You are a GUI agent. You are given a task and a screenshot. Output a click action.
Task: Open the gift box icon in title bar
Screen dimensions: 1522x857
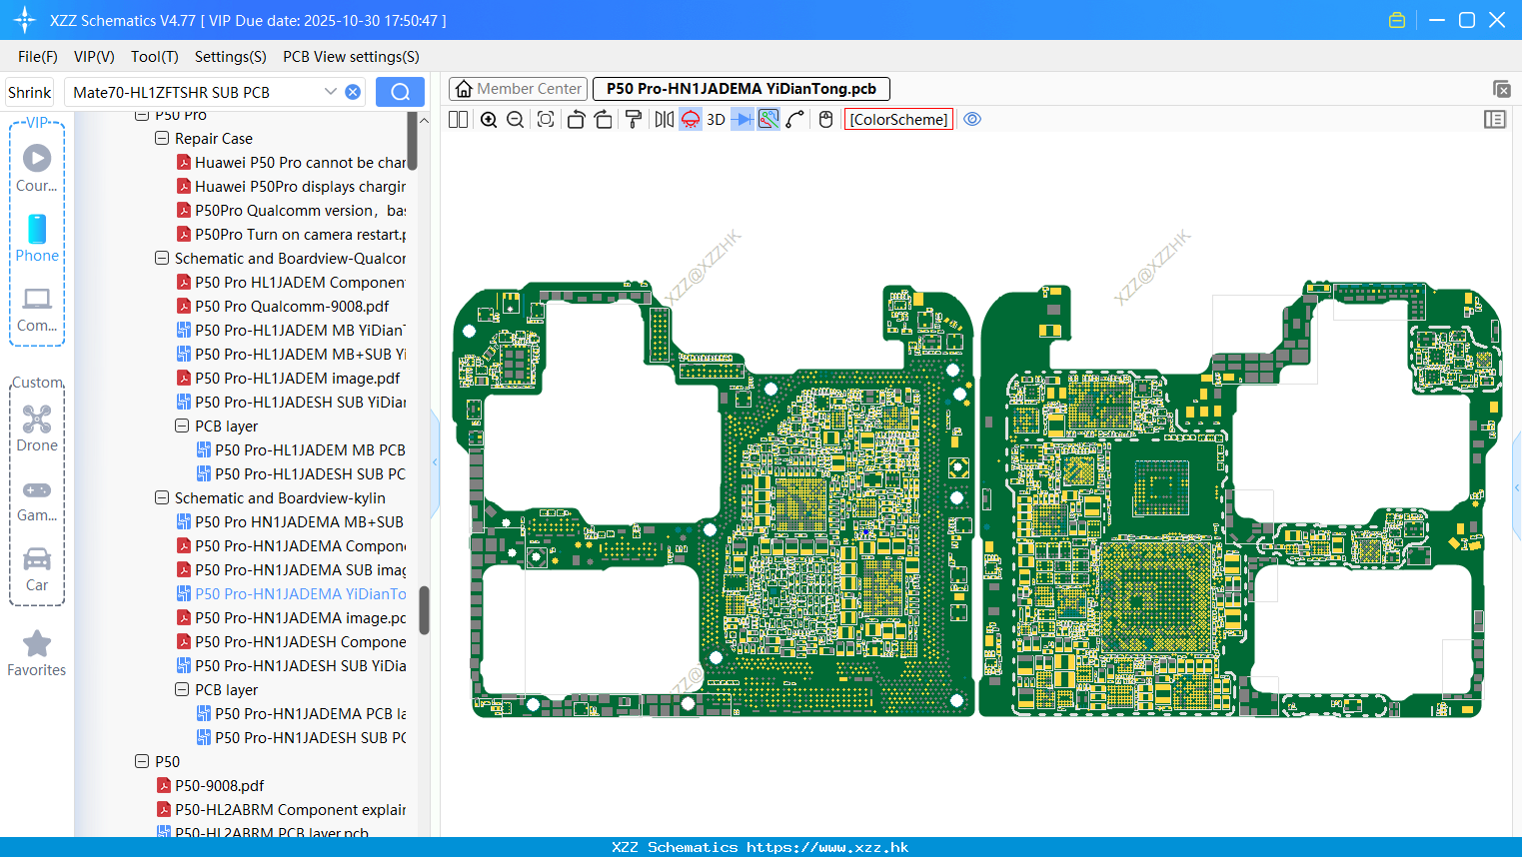pyautogui.click(x=1397, y=20)
